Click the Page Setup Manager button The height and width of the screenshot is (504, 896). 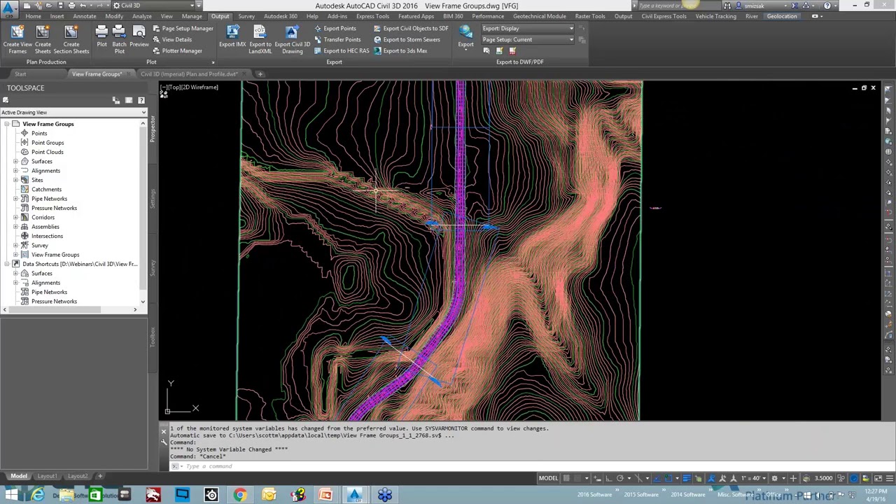(x=183, y=29)
